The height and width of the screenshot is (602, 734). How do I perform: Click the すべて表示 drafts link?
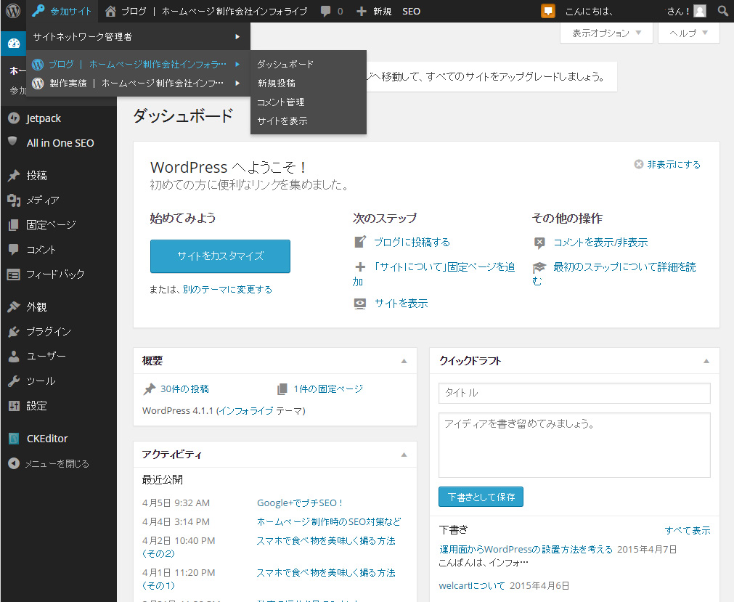click(688, 530)
